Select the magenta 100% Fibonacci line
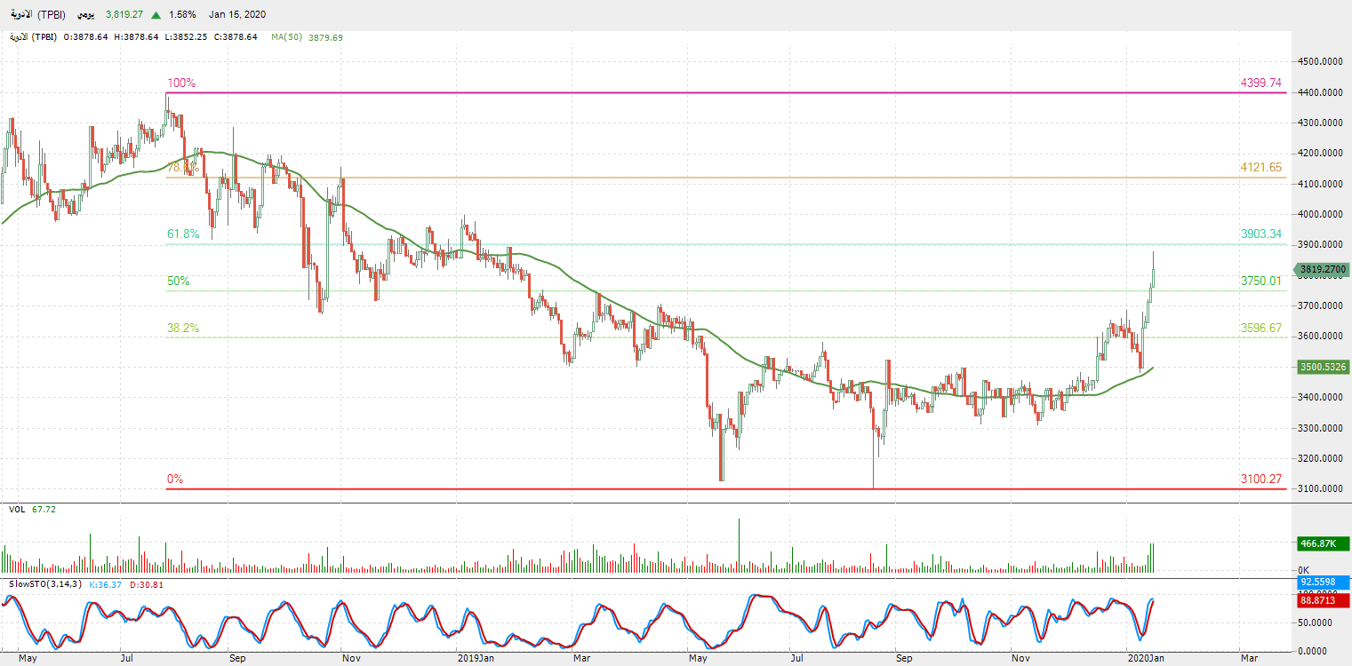The image size is (1352, 666). pos(726,92)
